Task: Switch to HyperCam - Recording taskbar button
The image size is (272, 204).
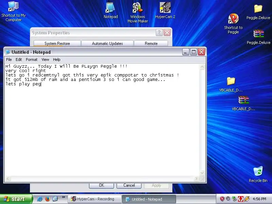Action: 95,199
